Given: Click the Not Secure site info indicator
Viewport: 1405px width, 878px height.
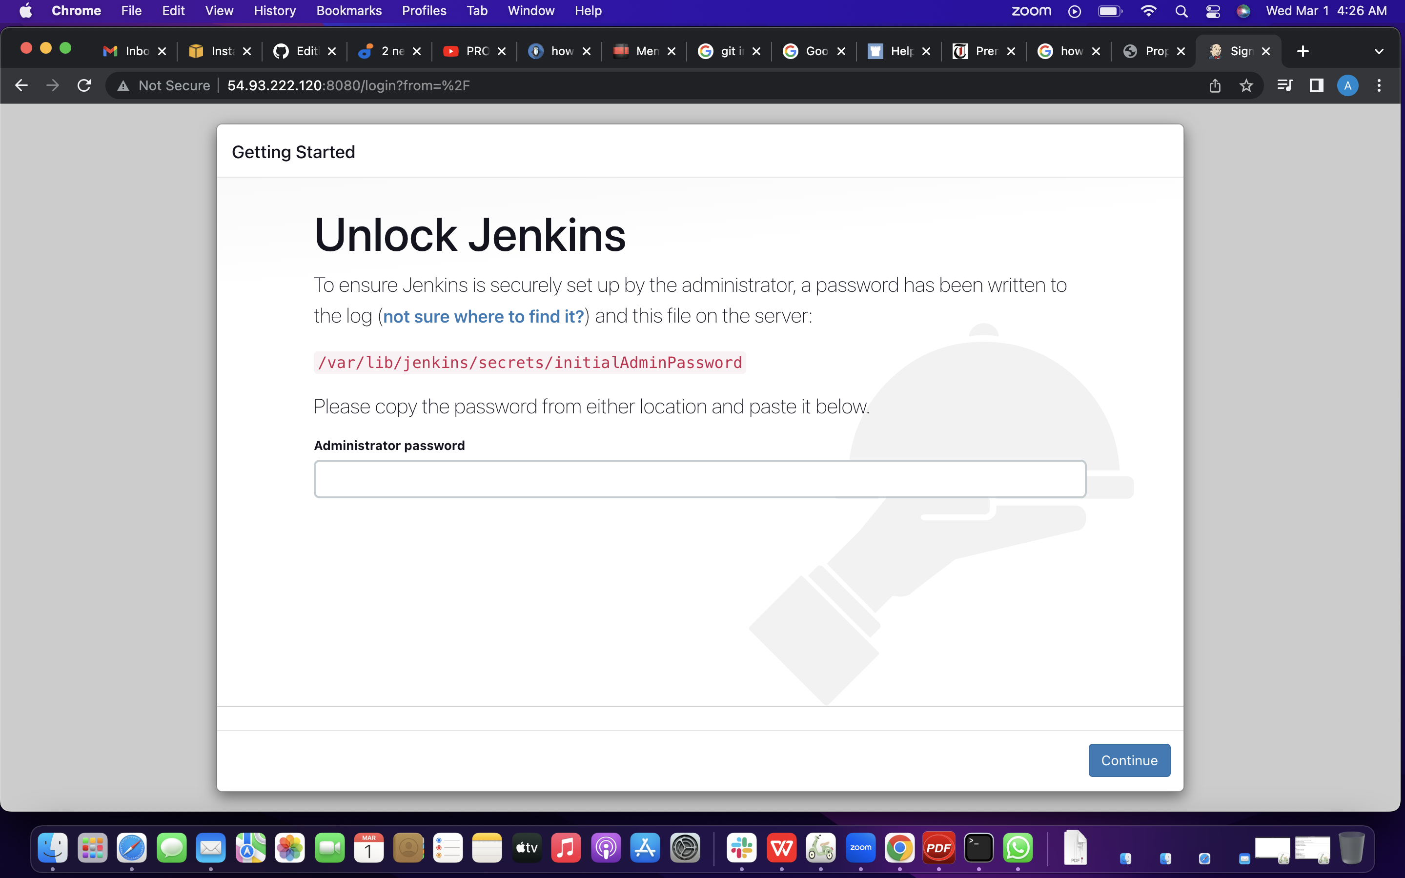Looking at the screenshot, I should click(x=164, y=85).
